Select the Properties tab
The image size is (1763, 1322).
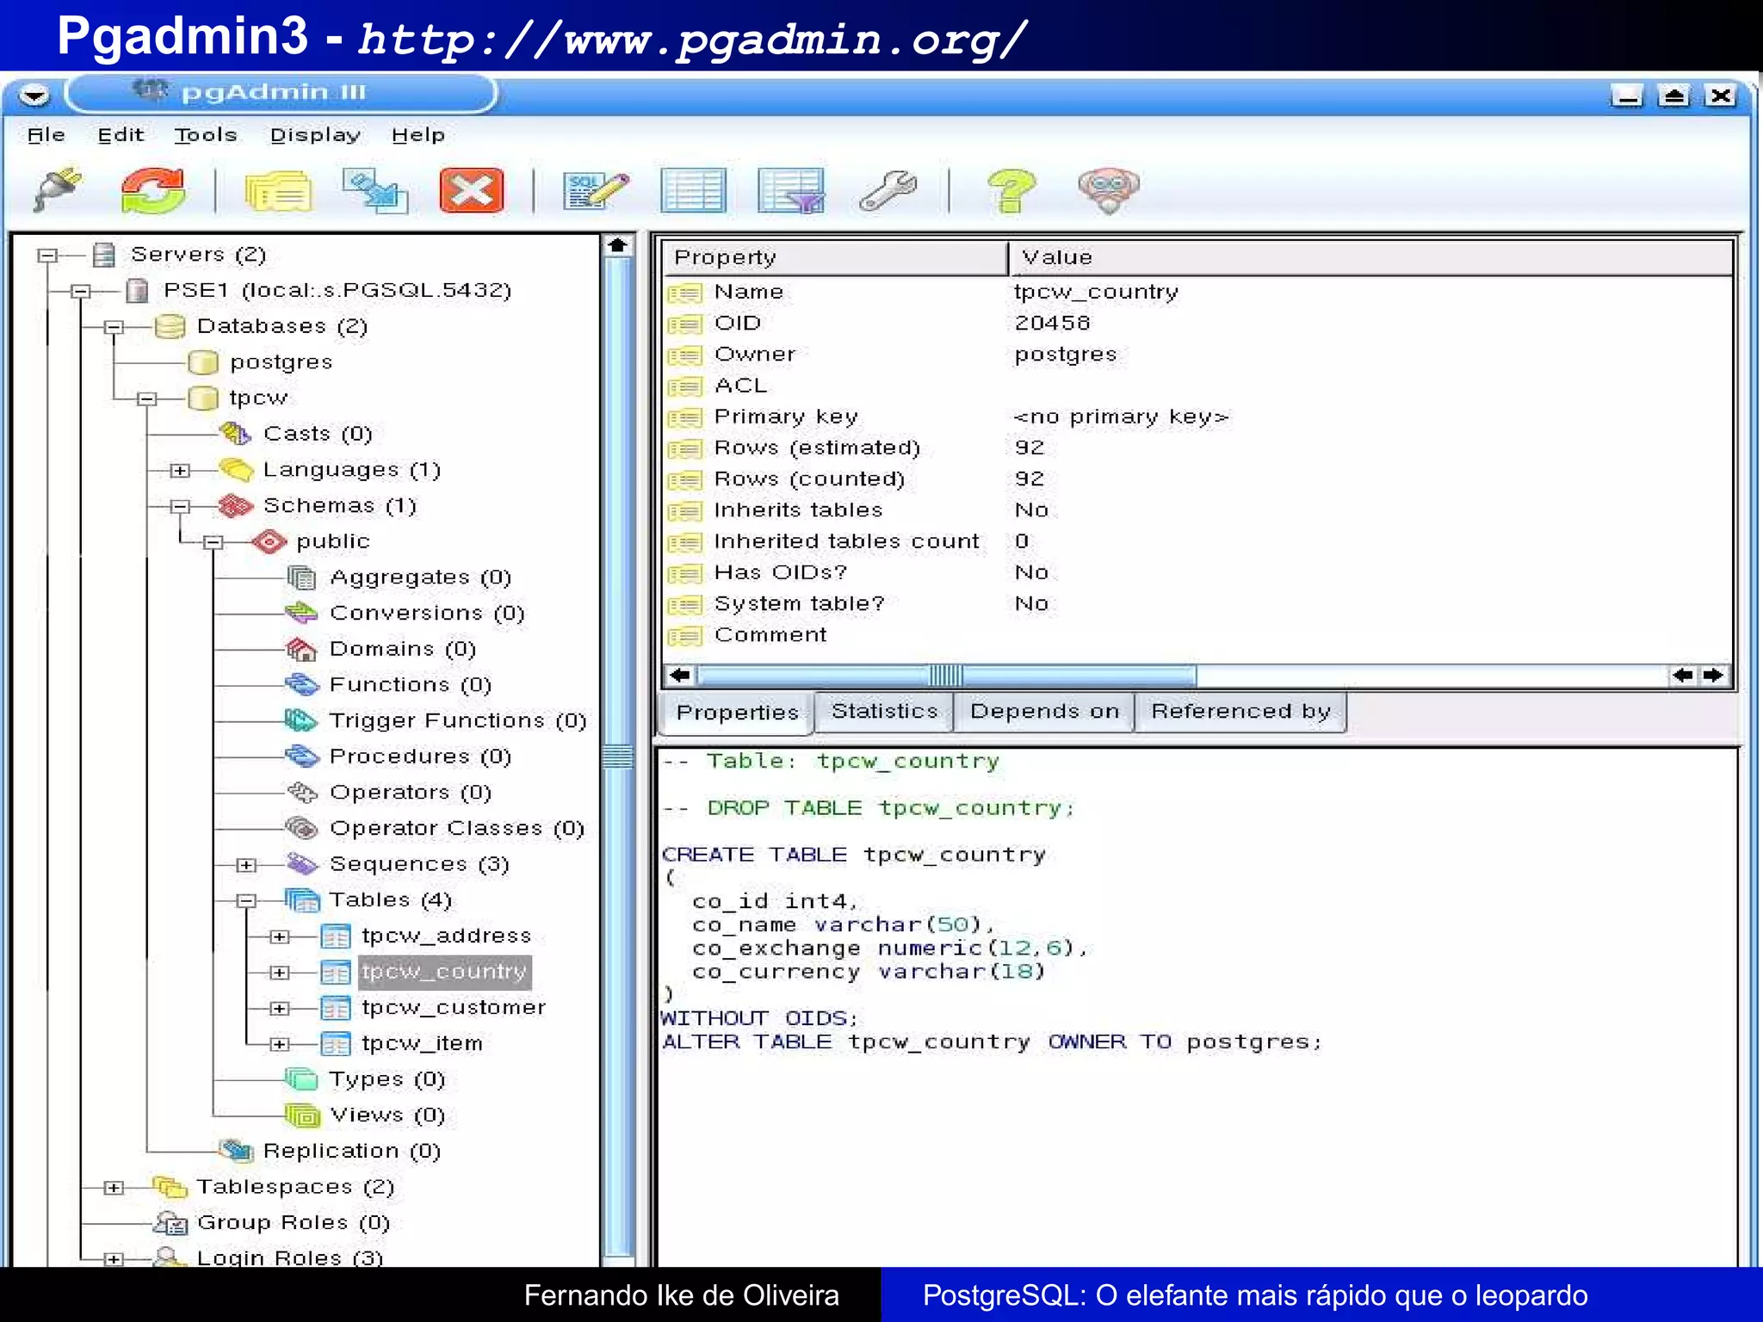[737, 713]
